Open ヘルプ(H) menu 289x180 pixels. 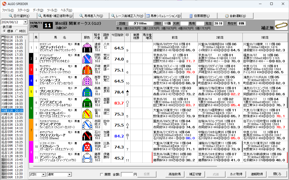coord(66,10)
